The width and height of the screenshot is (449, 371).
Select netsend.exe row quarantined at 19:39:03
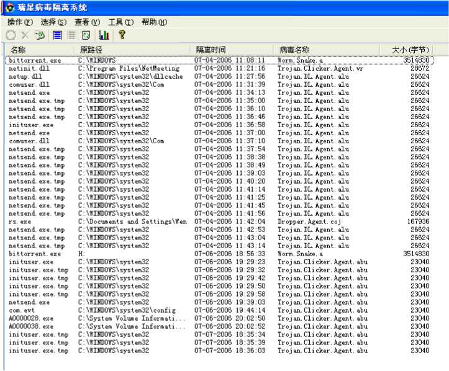pos(219,302)
